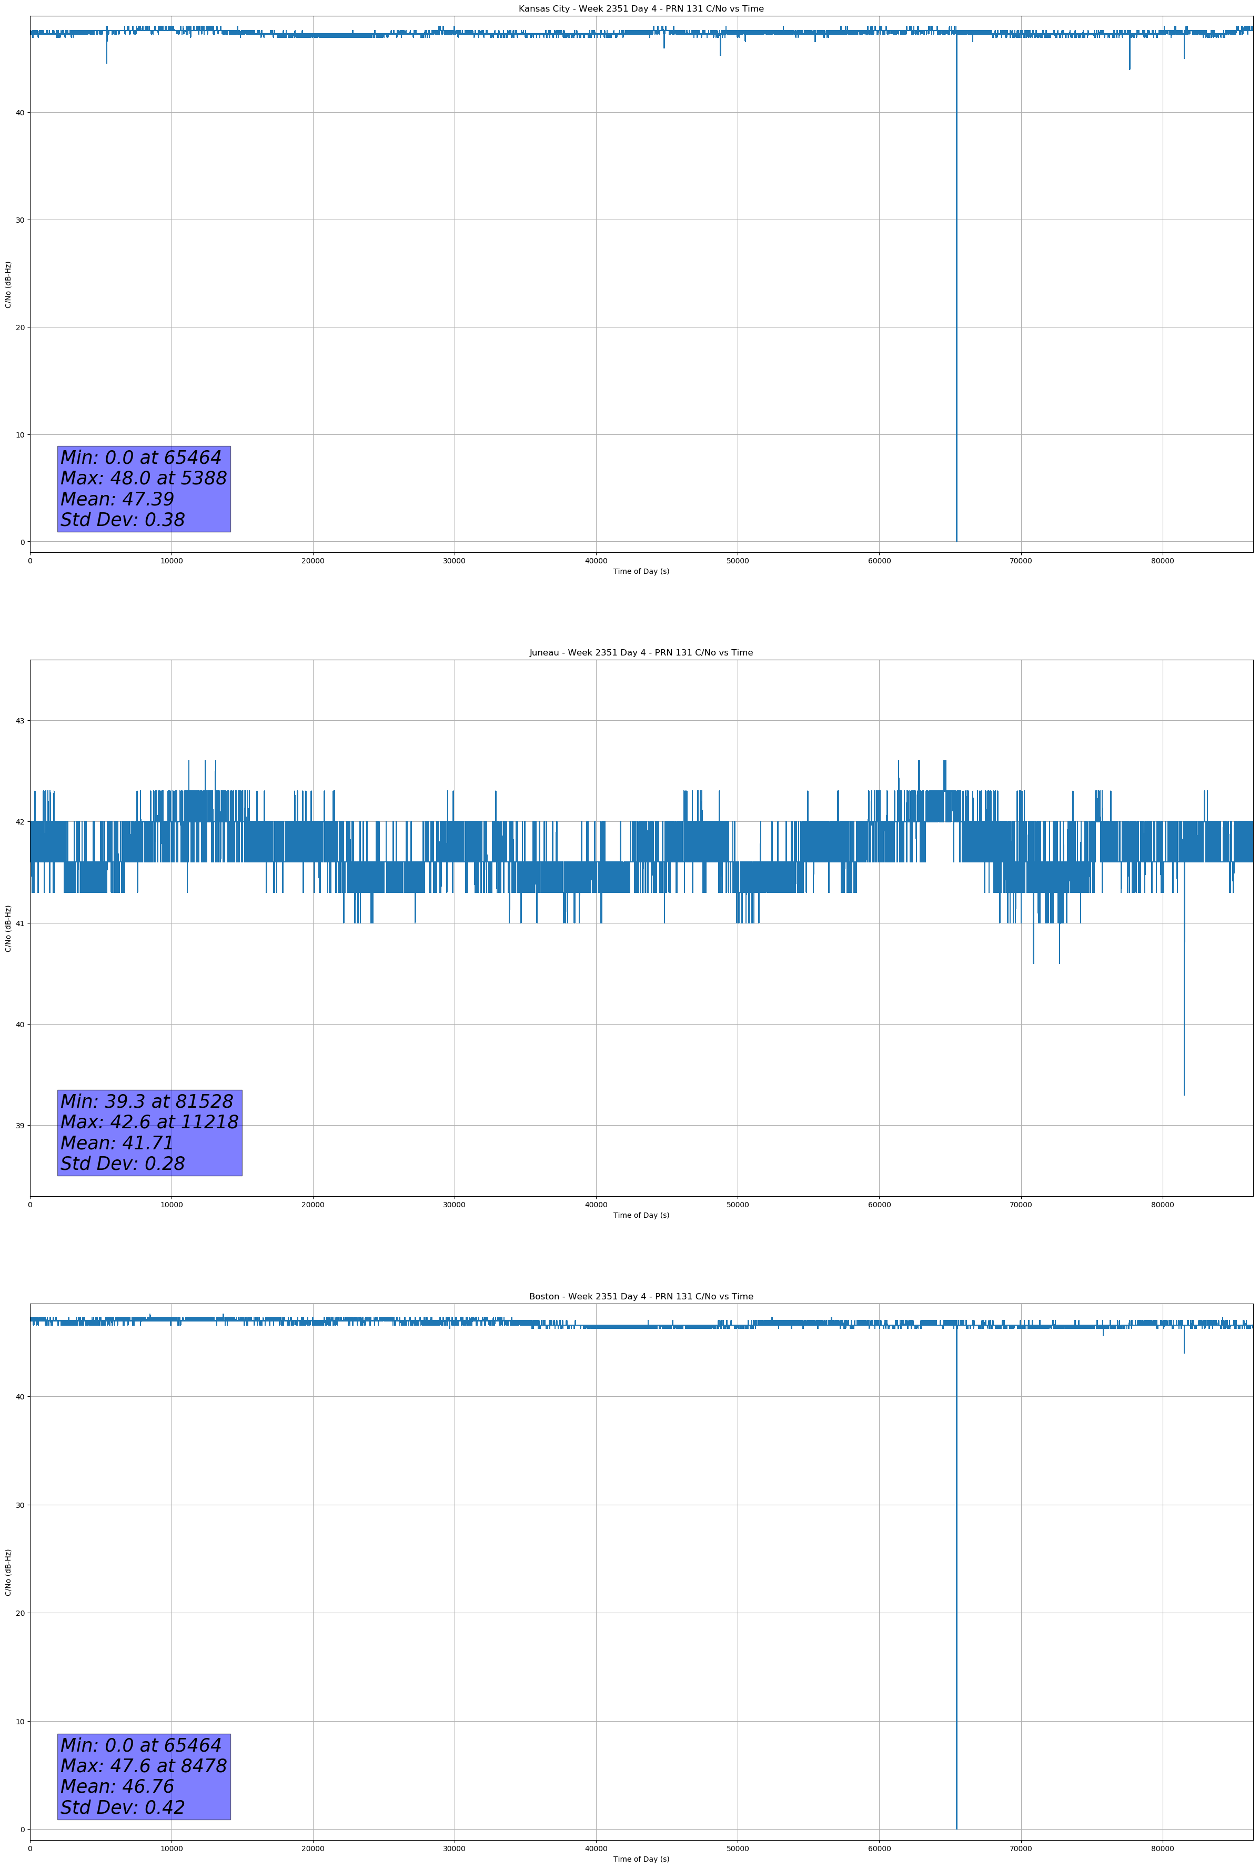Click the 80000 tick on Boston x-axis
The width and height of the screenshot is (1260, 1868).
1162,1849
